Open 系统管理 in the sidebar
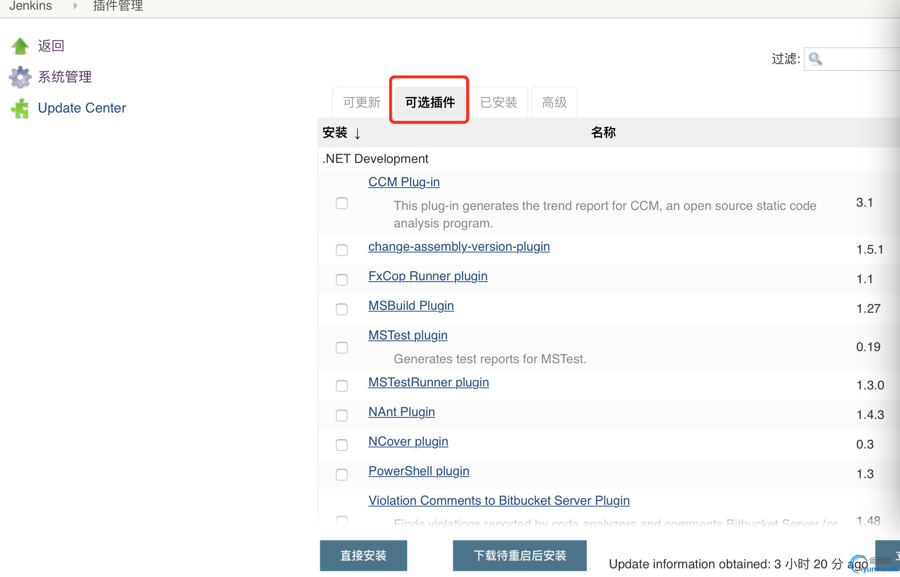 click(65, 77)
